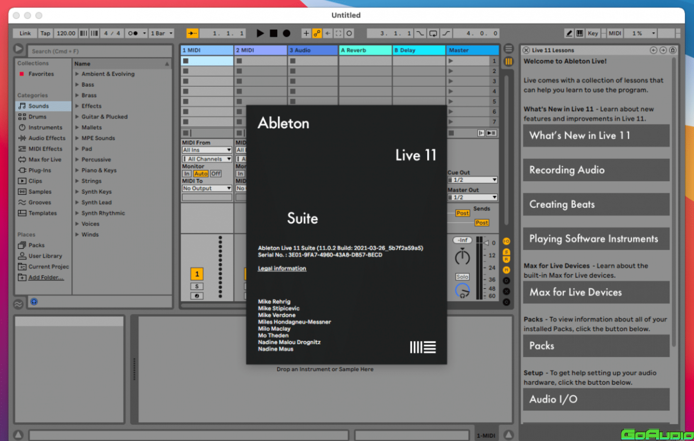Toggle Automation Arm icon
The width and height of the screenshot is (694, 441).
click(x=317, y=33)
